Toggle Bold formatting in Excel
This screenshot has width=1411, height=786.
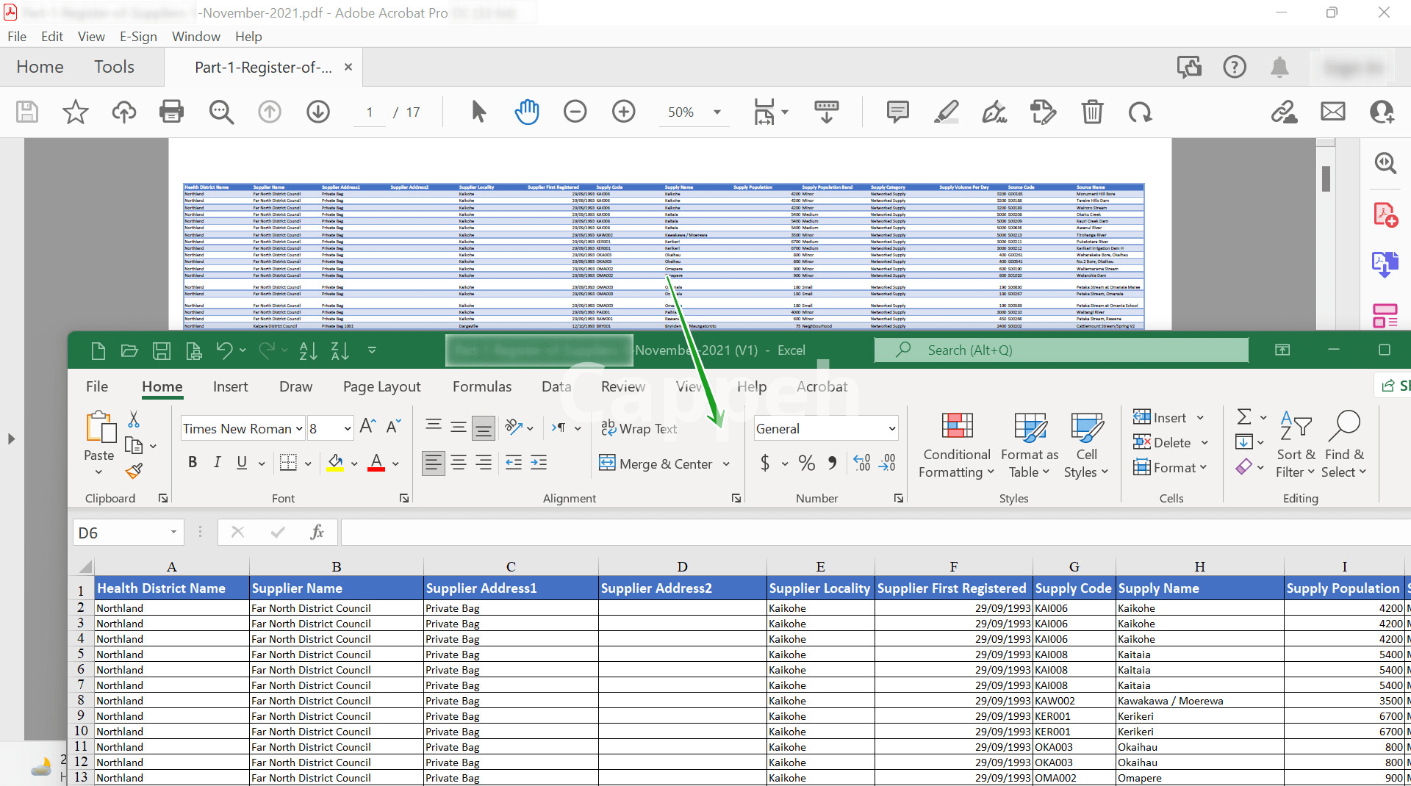(x=193, y=462)
